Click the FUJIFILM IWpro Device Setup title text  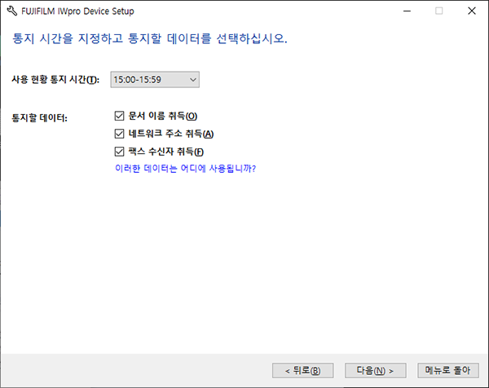[77, 11]
